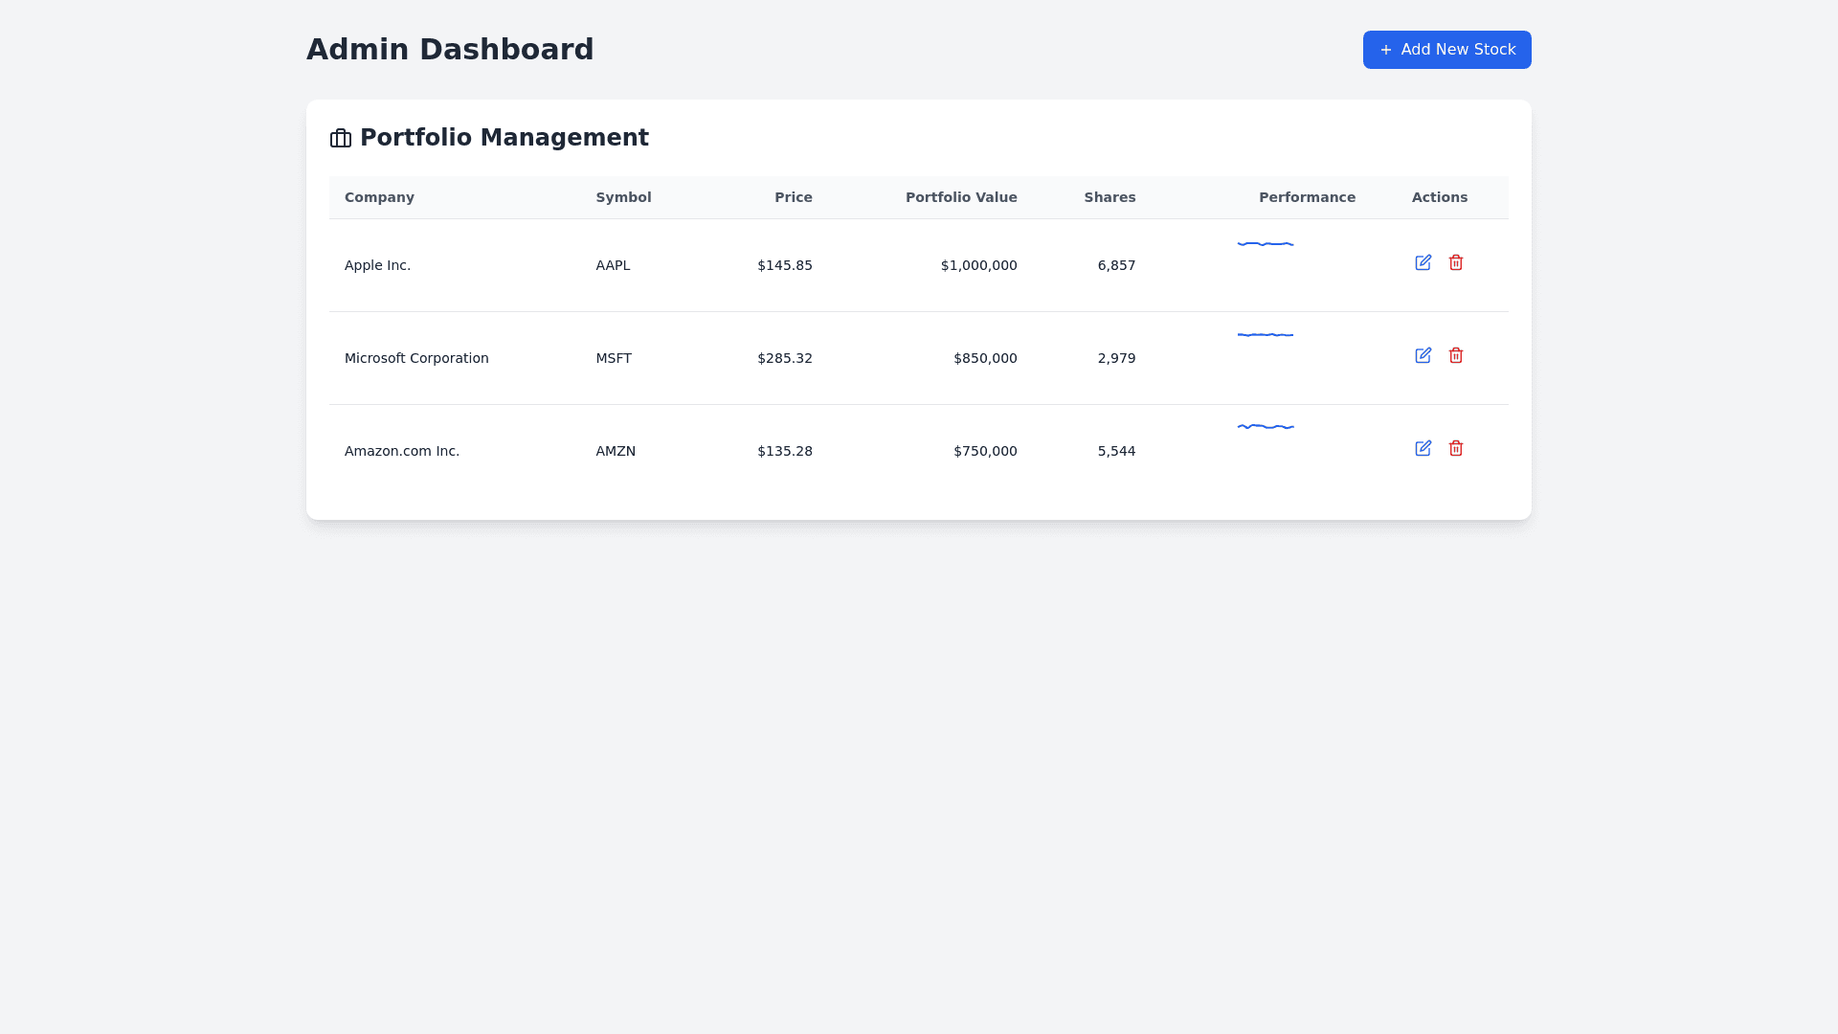Delete the Apple Inc. stock row
The height and width of the screenshot is (1034, 1838).
(1456, 262)
